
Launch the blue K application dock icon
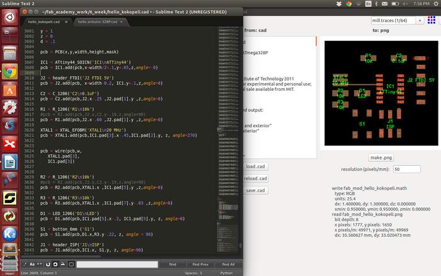click(10, 234)
